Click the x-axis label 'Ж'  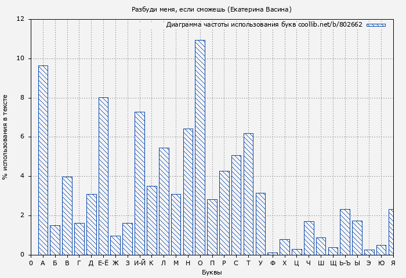point(115,263)
